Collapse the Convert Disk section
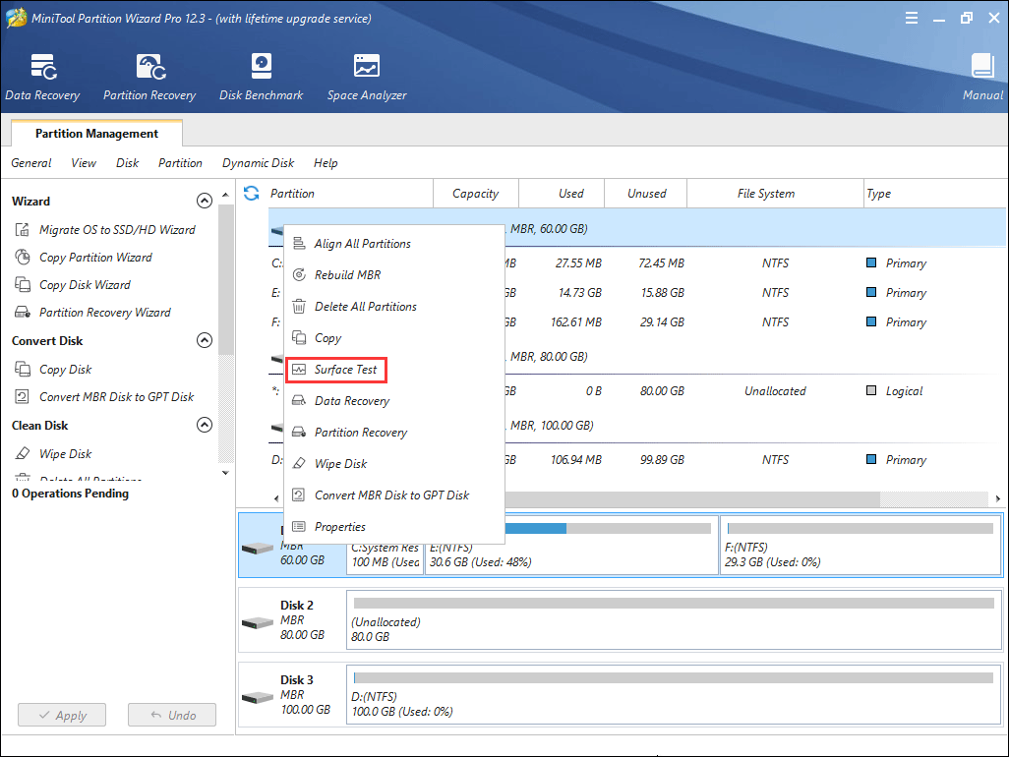Screen dimensions: 1009x757 click(204, 340)
